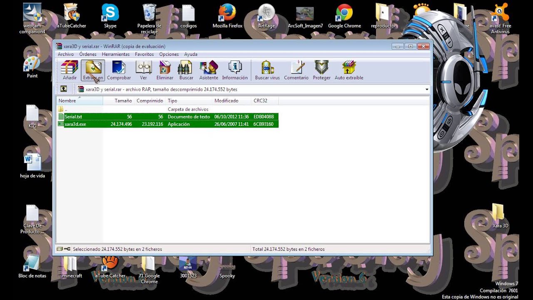The image size is (533, 300).
Task: Open the Favoritos menu
Action: 144,54
